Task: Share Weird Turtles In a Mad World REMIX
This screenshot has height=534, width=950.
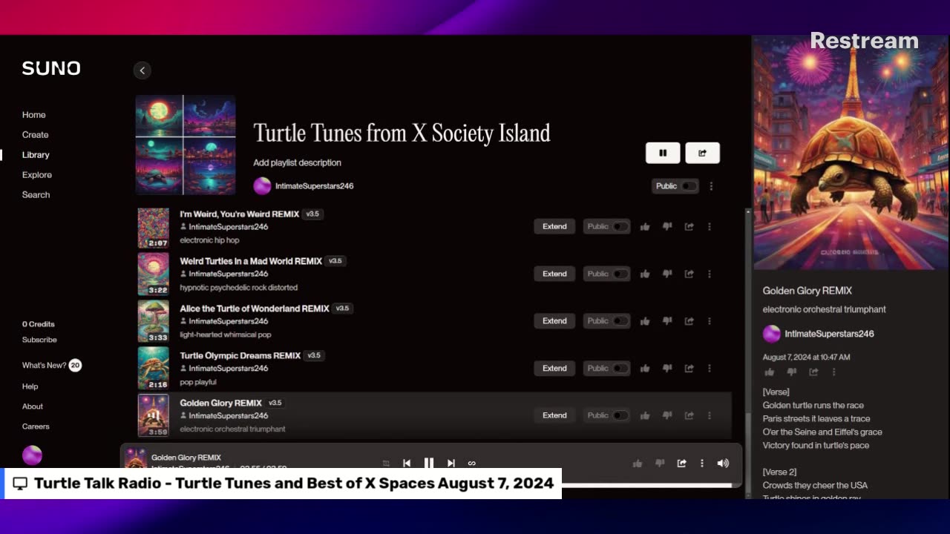Action: click(689, 274)
